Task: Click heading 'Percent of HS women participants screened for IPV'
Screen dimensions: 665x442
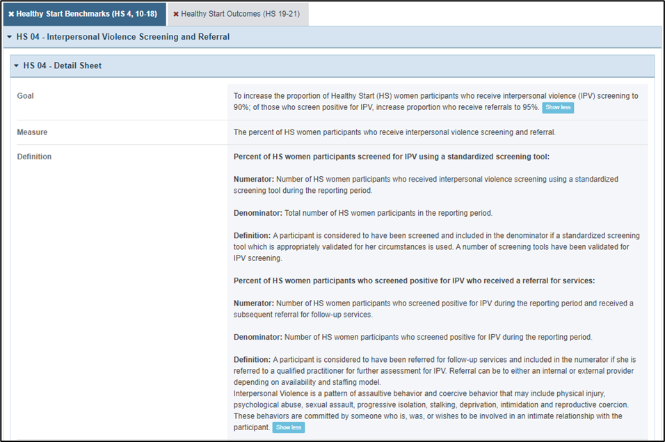Action: click(392, 157)
